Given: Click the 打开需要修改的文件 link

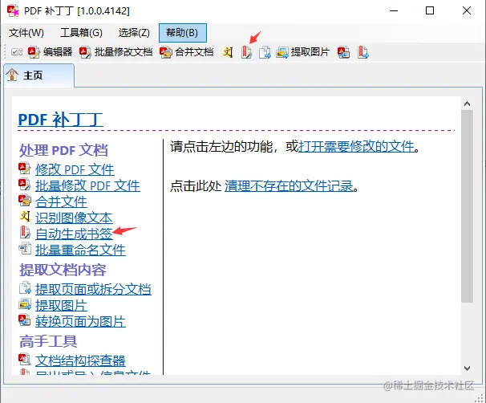Looking at the screenshot, I should pos(356,146).
